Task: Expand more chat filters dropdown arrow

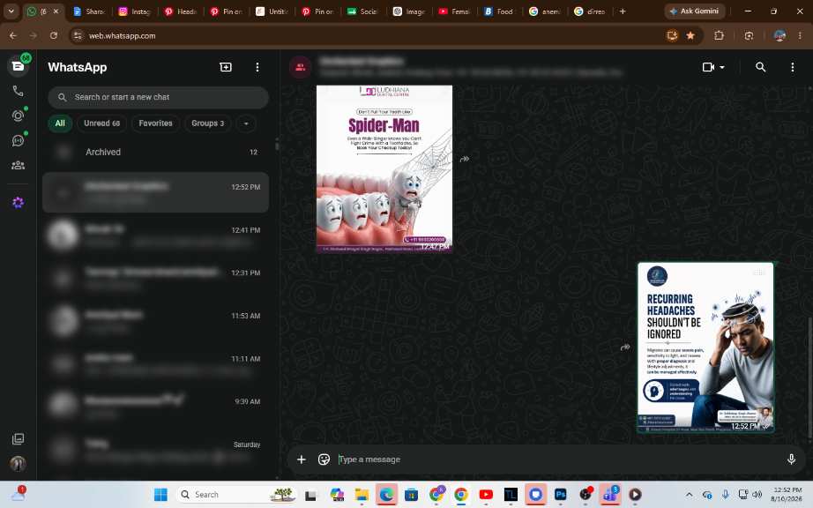Action: [x=246, y=123]
